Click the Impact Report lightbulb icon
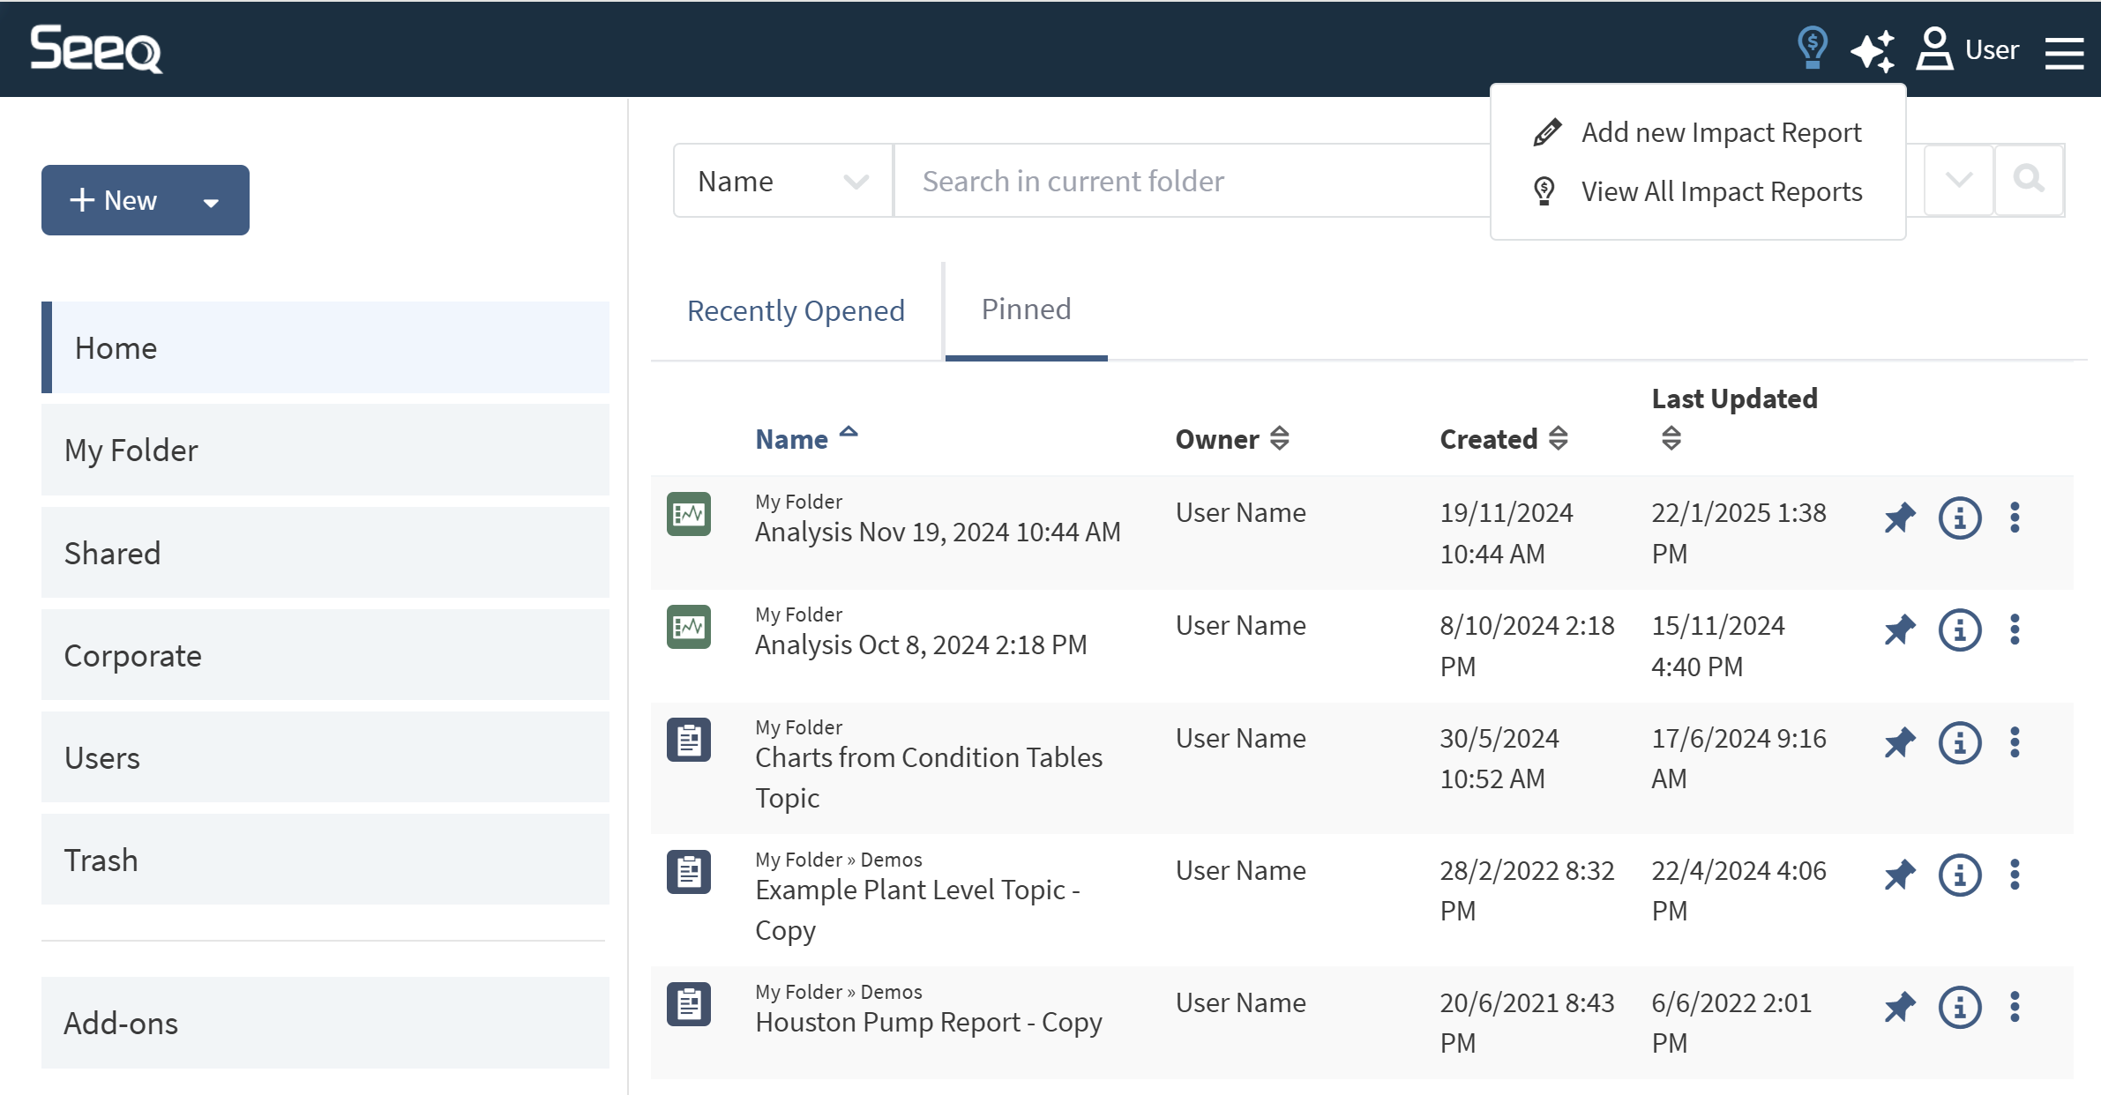2101x1095 pixels. coord(1812,48)
